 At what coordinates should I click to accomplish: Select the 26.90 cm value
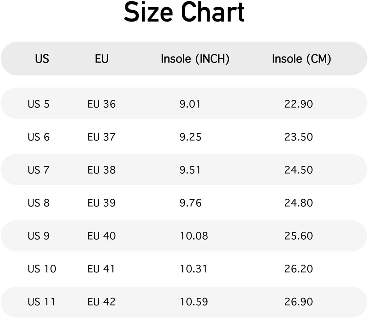pyautogui.click(x=298, y=302)
